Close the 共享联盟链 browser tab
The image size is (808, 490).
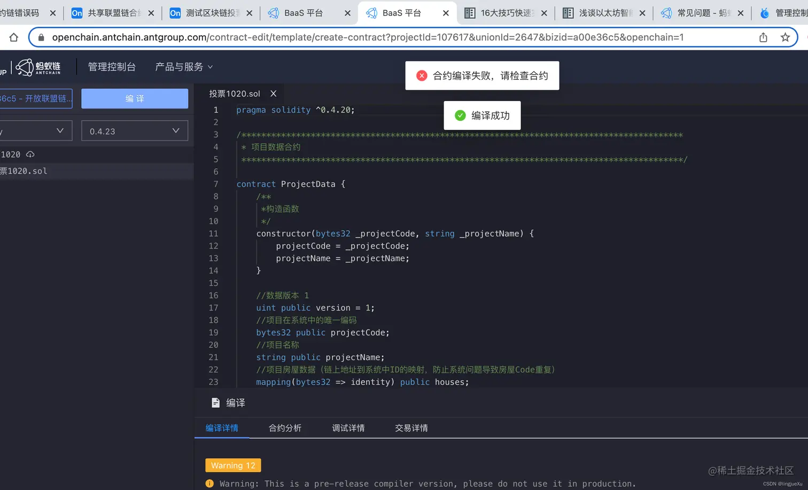pyautogui.click(x=151, y=13)
